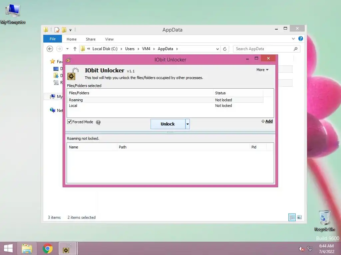341x255 pixels.
Task: Click the Properties quick access icon
Action: click(57, 30)
